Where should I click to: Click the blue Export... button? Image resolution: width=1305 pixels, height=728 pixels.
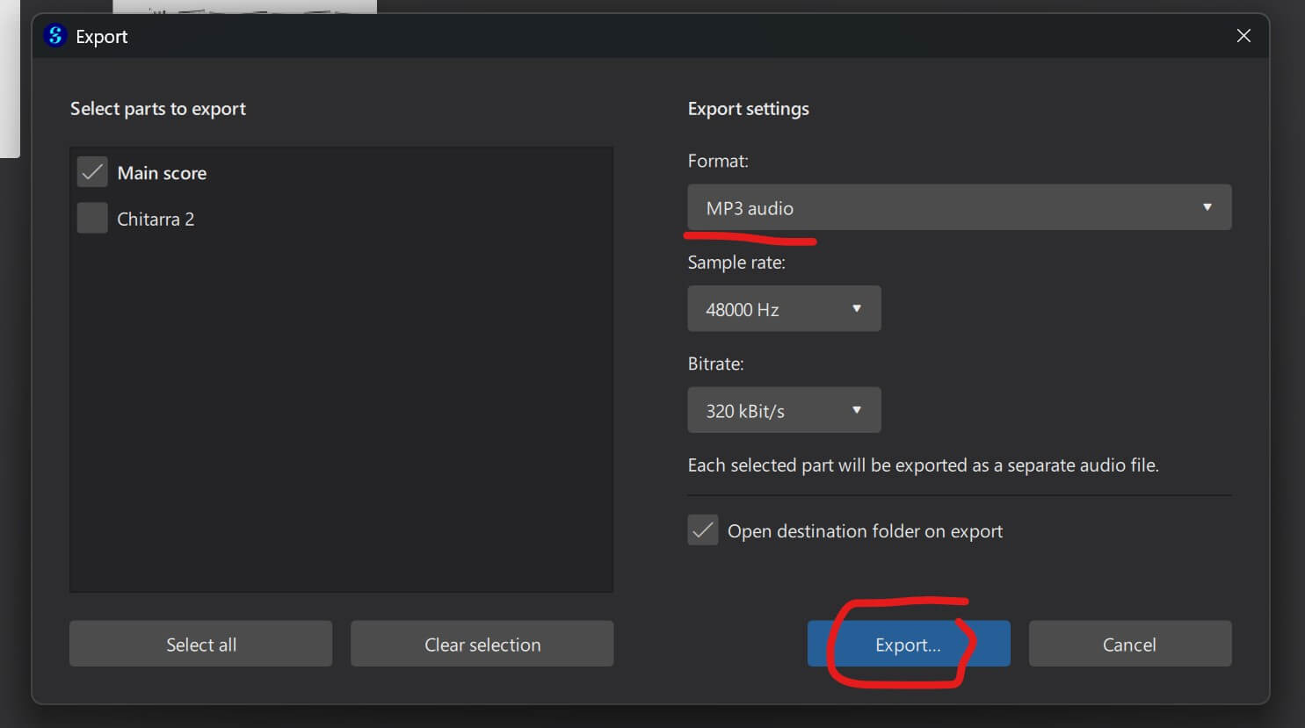click(908, 644)
